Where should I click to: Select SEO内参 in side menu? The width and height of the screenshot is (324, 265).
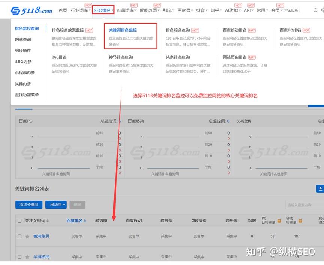click(x=23, y=62)
